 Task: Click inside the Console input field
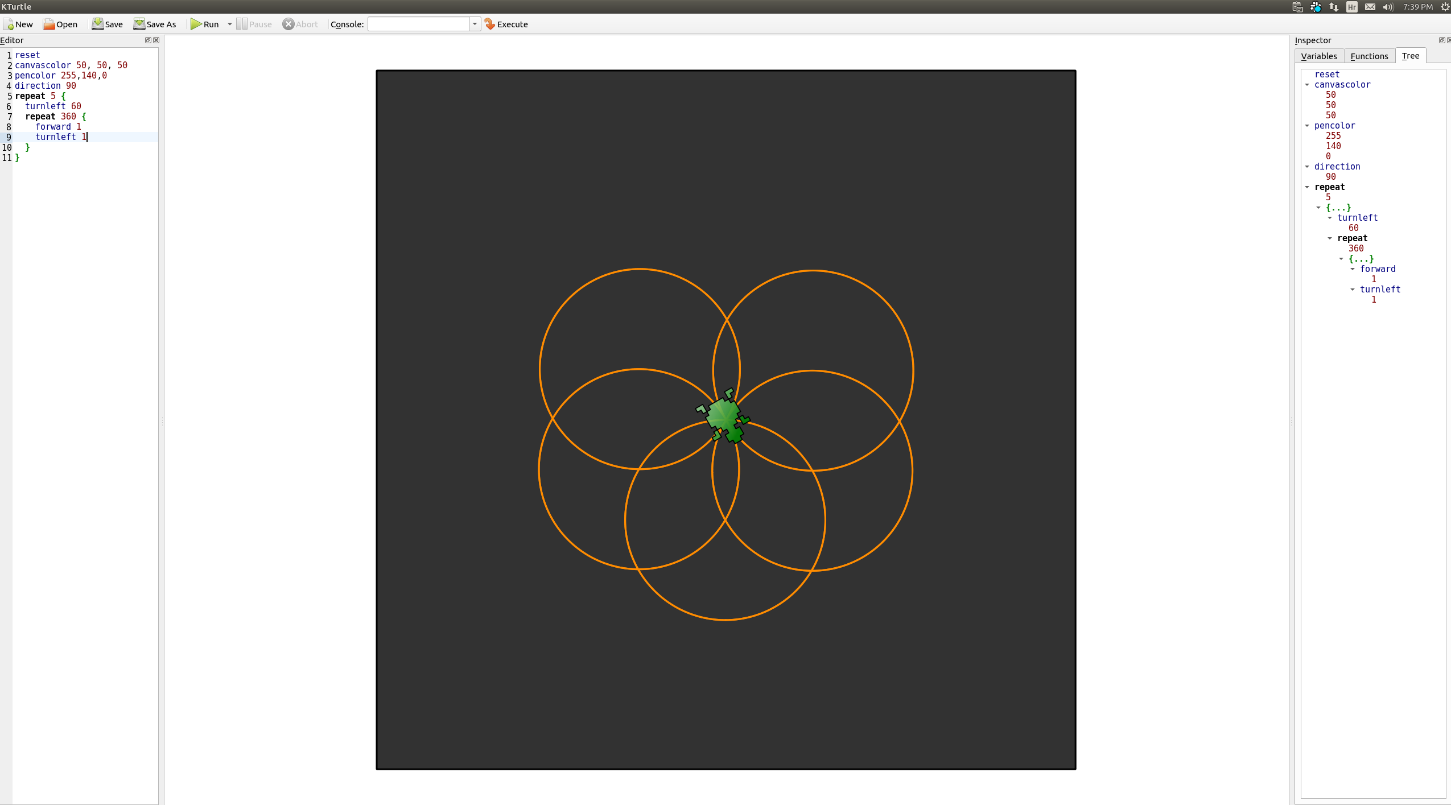point(418,24)
